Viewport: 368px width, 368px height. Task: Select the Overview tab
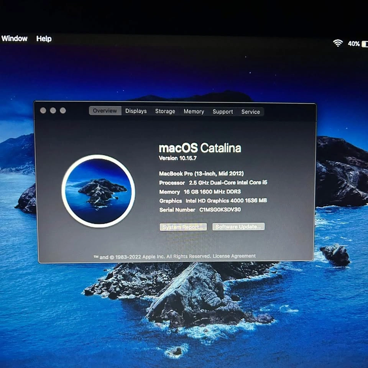[x=105, y=111]
